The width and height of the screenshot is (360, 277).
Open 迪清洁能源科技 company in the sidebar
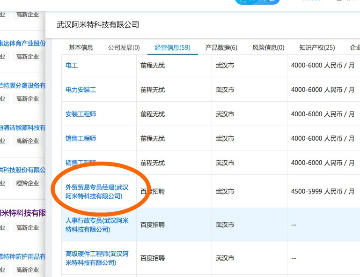tap(23, 127)
